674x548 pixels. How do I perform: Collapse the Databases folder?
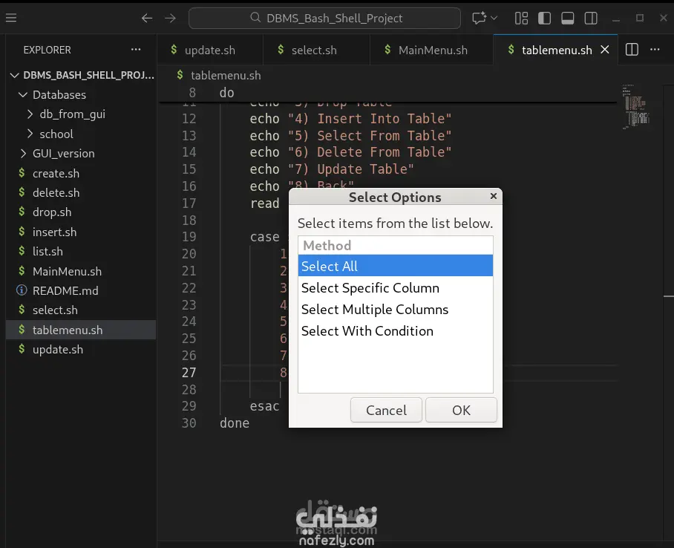[59, 95]
